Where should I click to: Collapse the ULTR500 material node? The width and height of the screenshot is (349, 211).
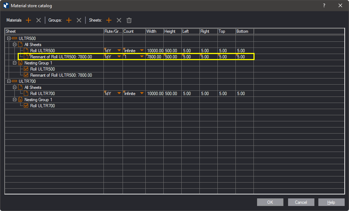click(x=9, y=39)
